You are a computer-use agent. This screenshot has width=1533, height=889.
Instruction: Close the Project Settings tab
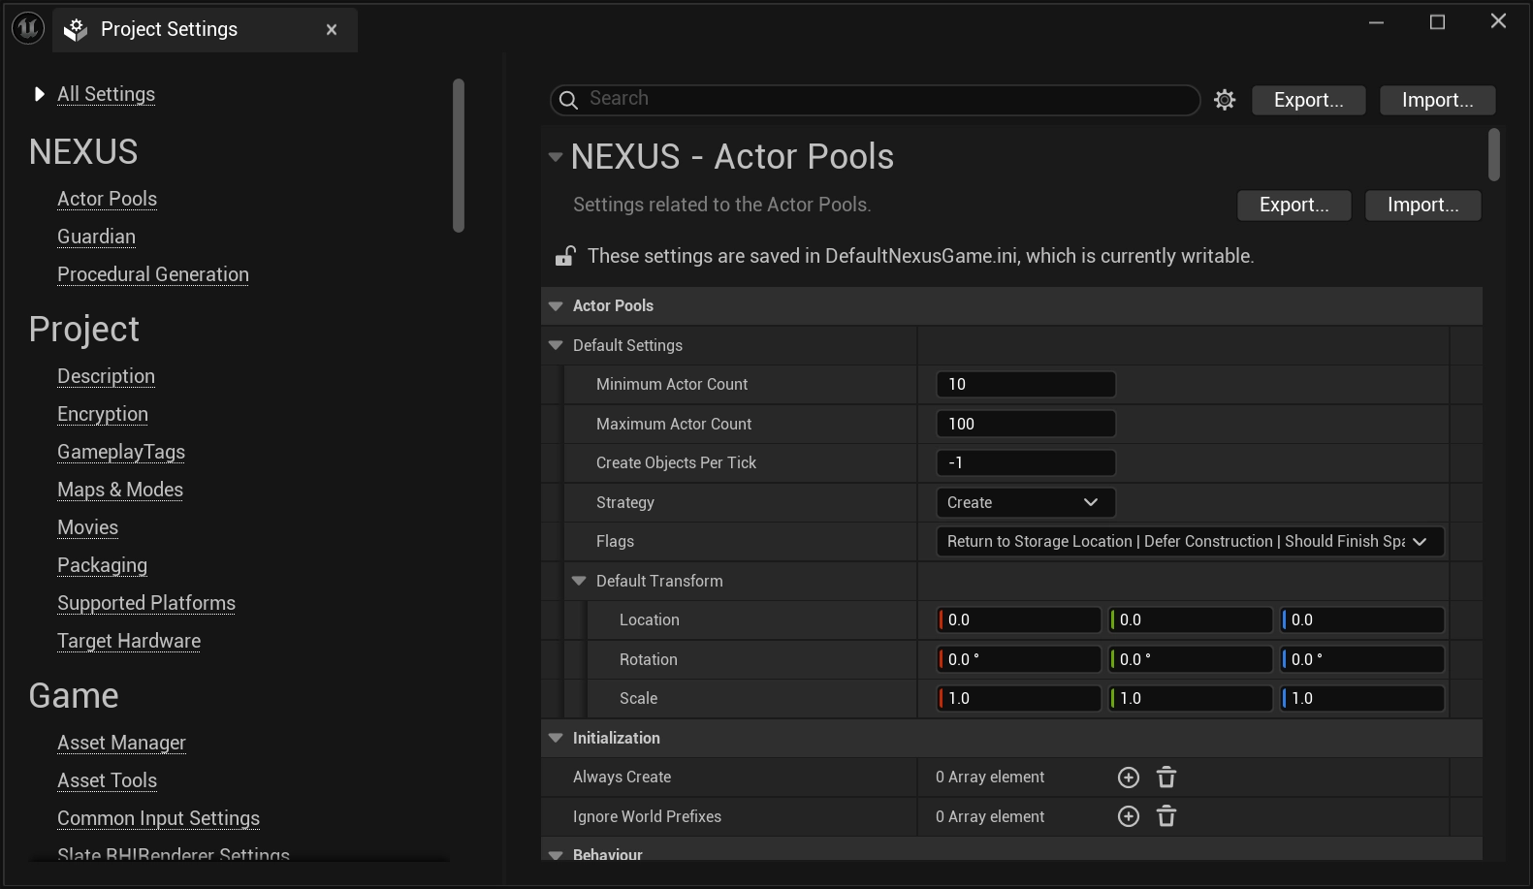pyautogui.click(x=332, y=30)
